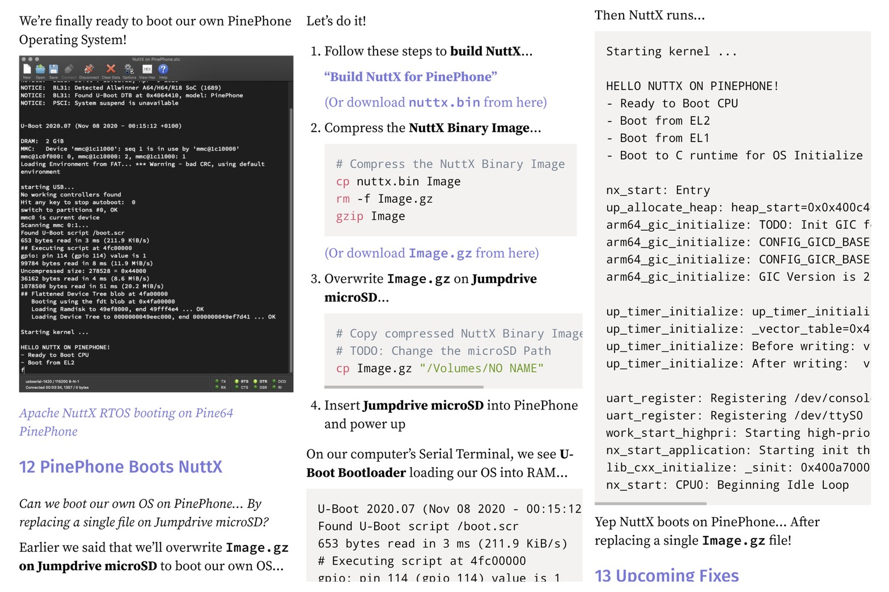Click the DCD status indicator
The width and height of the screenshot is (889, 592).
point(274,381)
